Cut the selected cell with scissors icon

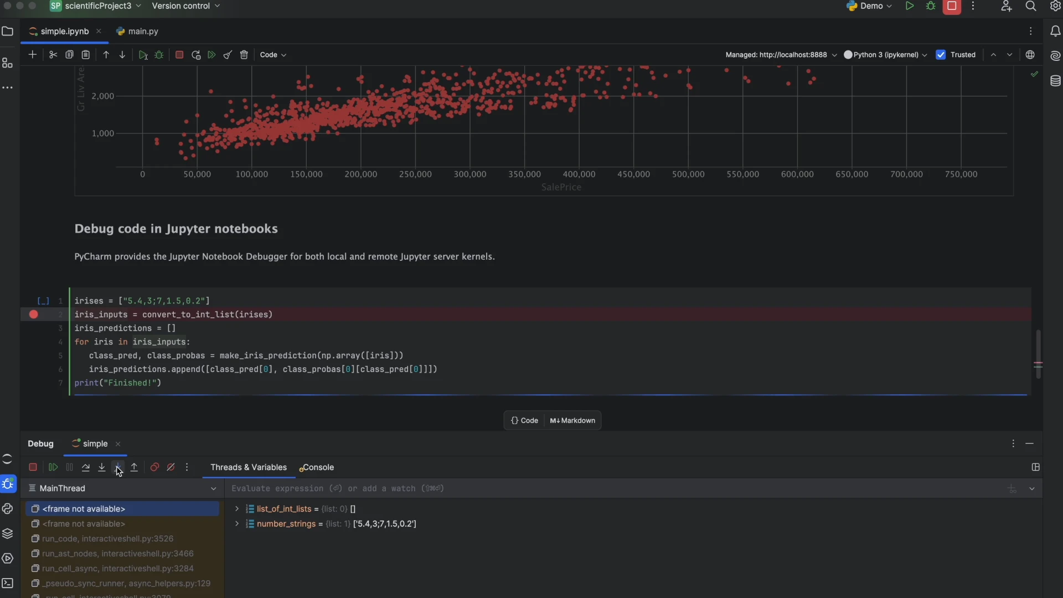click(x=53, y=55)
